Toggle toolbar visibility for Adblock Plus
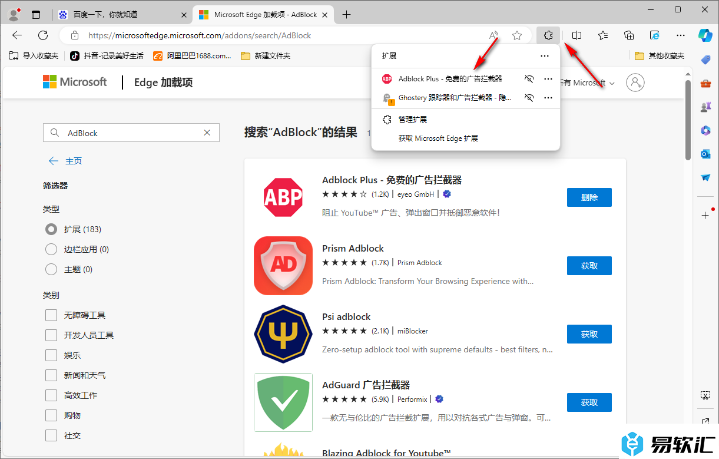The width and height of the screenshot is (719, 459). (x=529, y=78)
